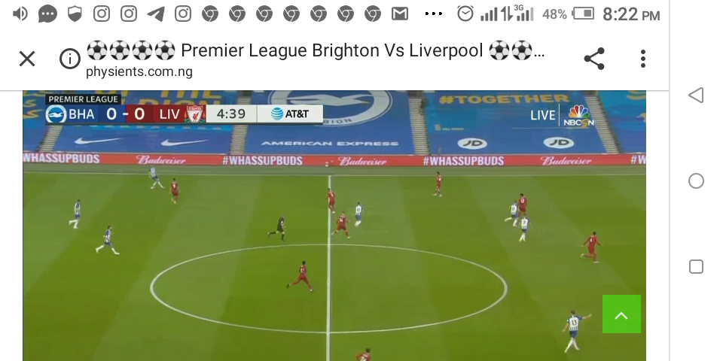Tap Android home navigation button
This screenshot has height=361, width=723.
pyautogui.click(x=696, y=181)
